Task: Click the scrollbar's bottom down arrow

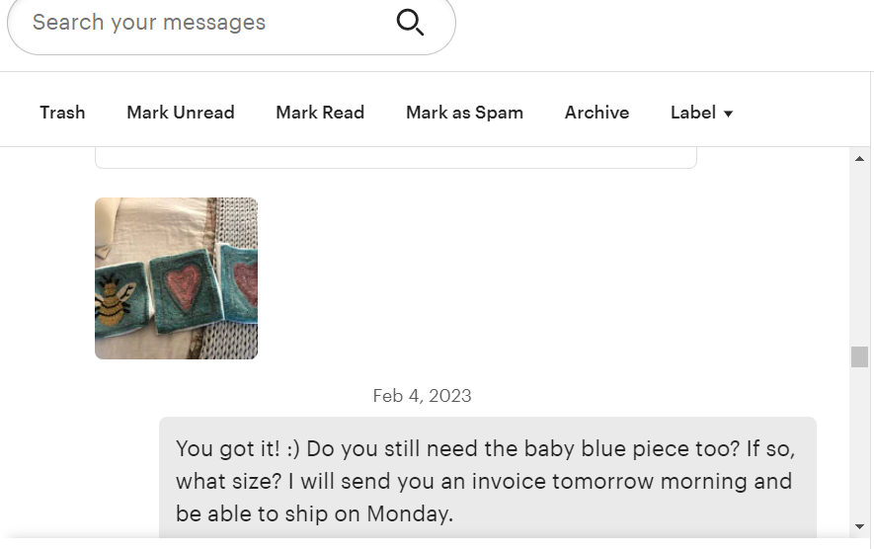Action: click(859, 527)
